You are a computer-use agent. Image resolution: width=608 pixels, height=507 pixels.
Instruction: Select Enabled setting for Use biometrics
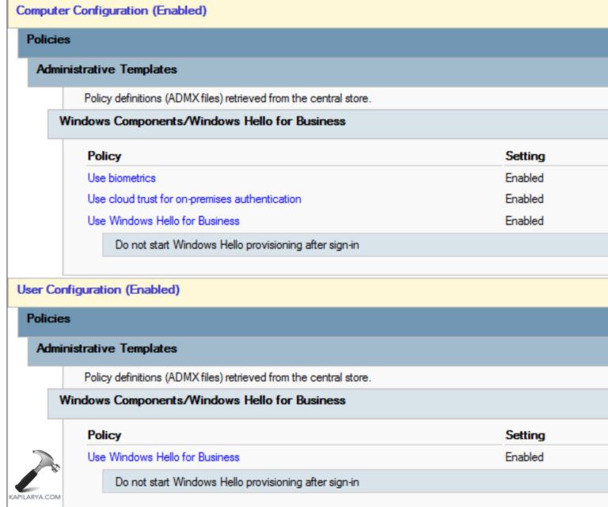click(524, 178)
